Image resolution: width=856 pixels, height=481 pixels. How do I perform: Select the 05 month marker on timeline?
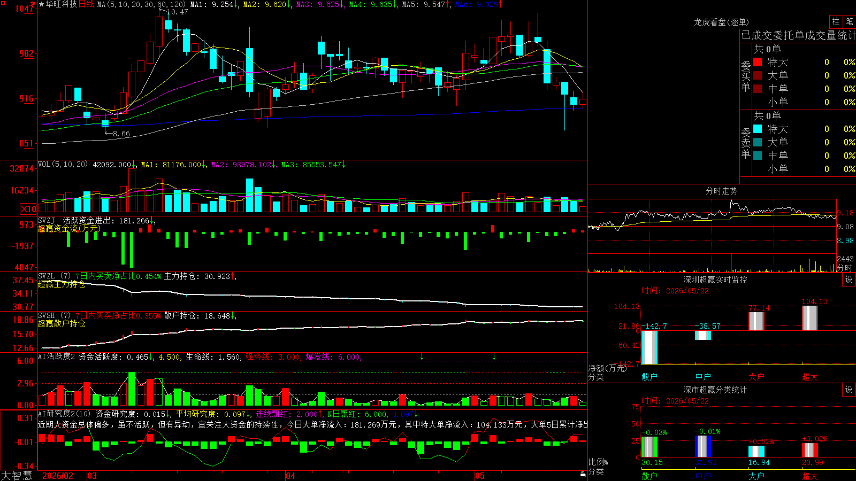tap(480, 476)
